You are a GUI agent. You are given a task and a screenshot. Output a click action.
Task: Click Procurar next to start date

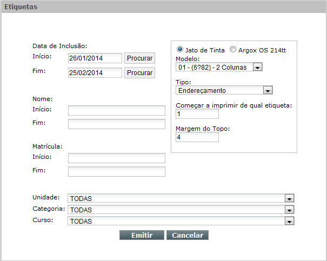coord(140,58)
